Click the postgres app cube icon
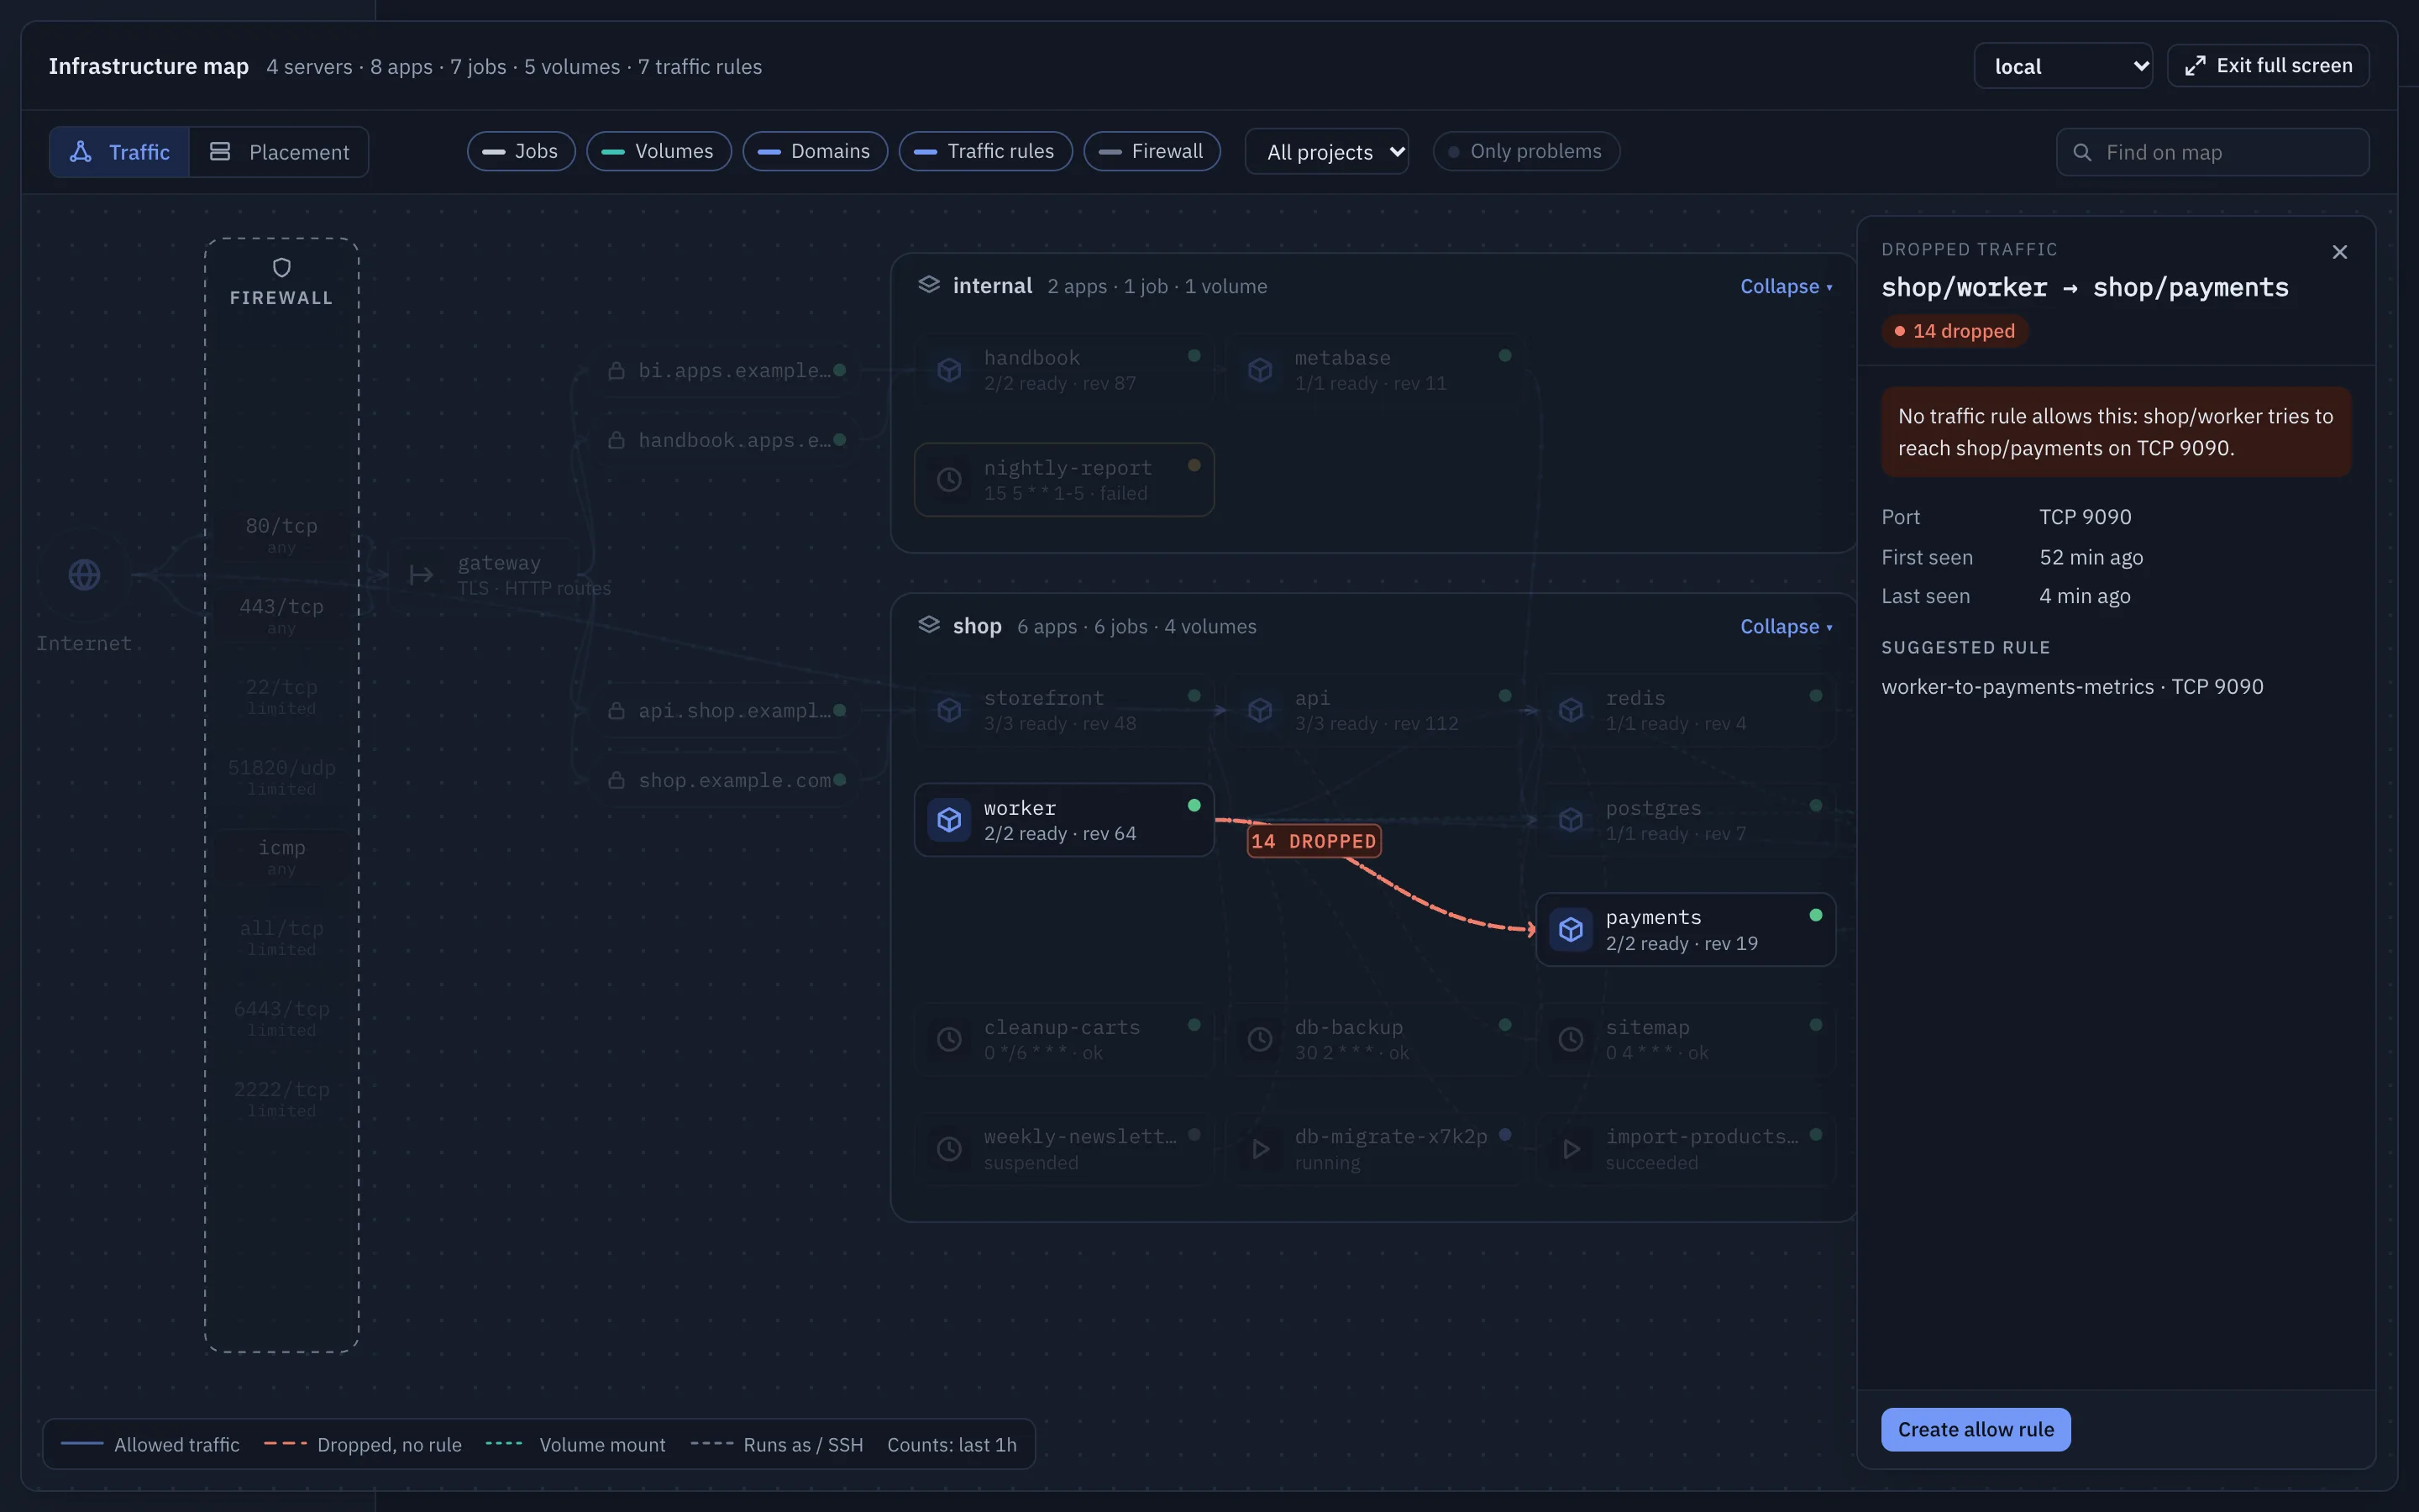2419x1512 pixels. [x=1571, y=820]
